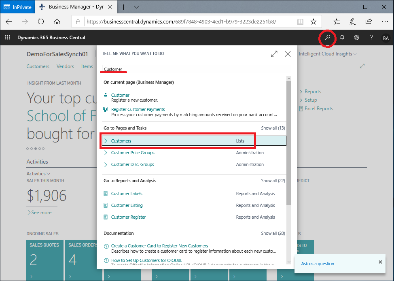Open the browser more menu
Screen dimensions: 394x281
[385, 21]
